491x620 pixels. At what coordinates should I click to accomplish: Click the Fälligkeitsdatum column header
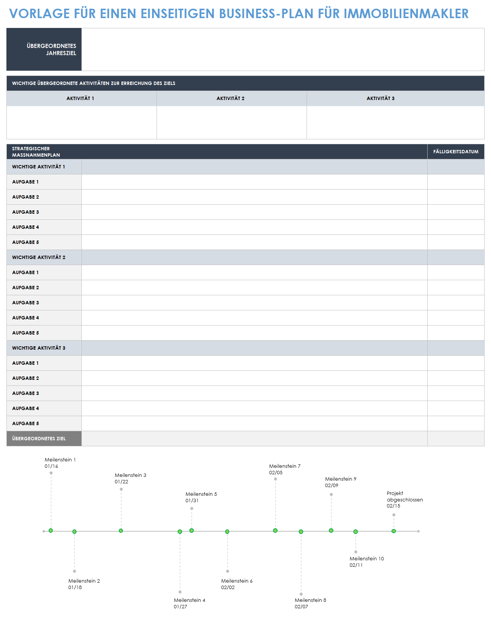(x=456, y=152)
